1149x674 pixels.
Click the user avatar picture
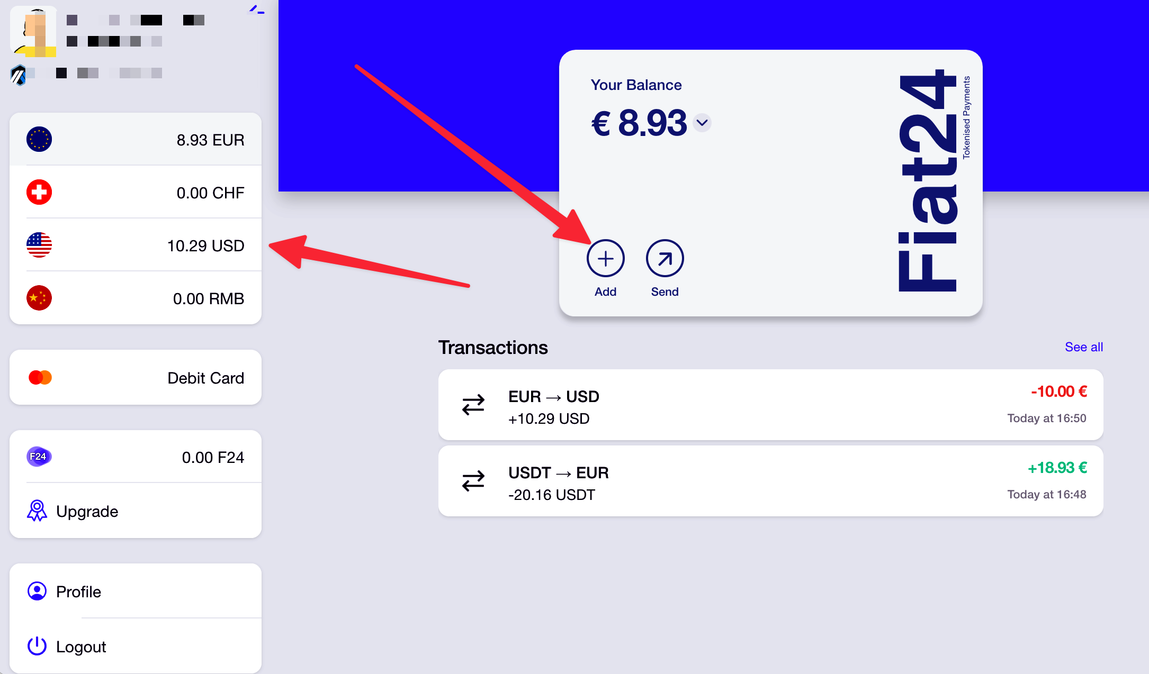(x=34, y=31)
